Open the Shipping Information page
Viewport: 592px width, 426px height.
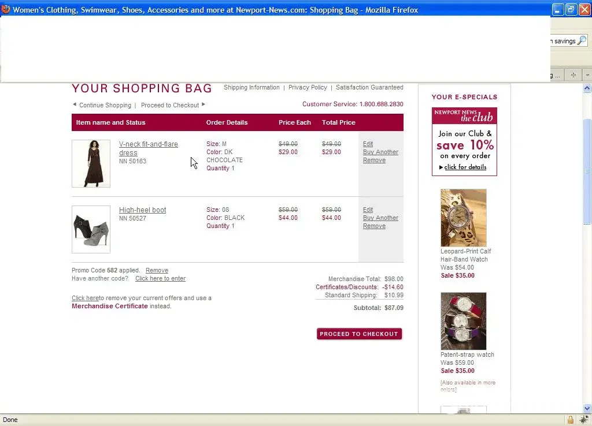coord(251,88)
